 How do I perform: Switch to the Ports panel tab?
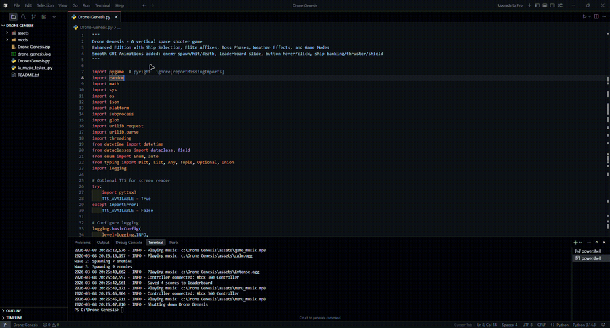pos(174,243)
